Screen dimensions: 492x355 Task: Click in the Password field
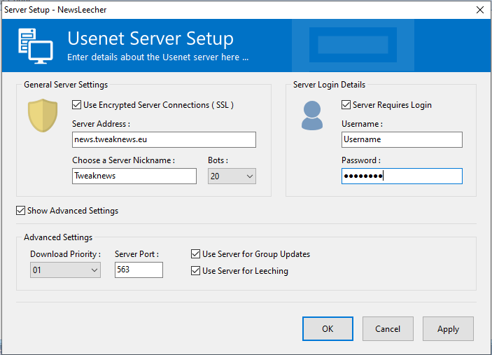402,176
